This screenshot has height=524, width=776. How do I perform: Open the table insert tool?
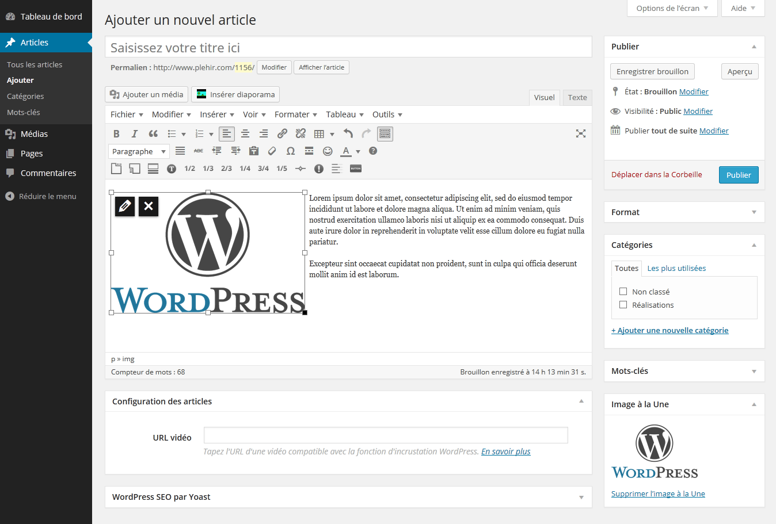tap(319, 134)
